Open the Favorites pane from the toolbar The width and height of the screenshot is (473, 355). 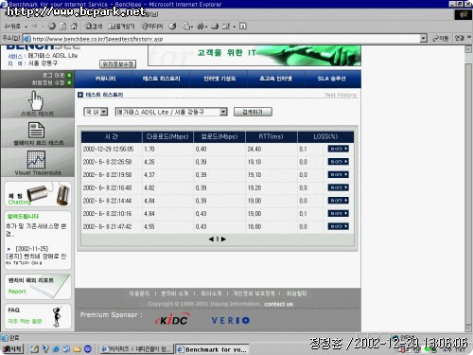121,27
